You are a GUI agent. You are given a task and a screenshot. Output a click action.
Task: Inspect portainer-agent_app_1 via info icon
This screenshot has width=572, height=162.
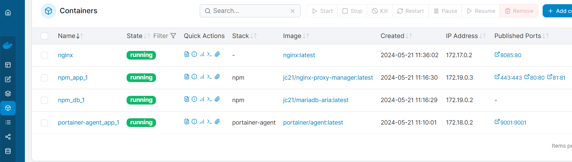[x=194, y=122]
